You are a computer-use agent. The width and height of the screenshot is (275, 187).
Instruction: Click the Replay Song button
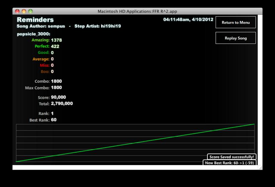click(235, 38)
